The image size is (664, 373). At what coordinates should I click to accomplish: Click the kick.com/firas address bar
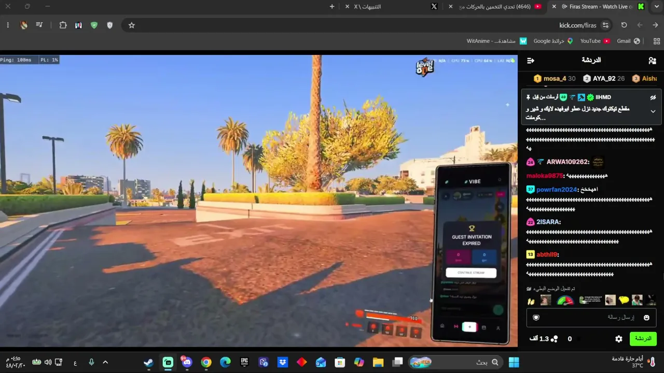point(368,25)
